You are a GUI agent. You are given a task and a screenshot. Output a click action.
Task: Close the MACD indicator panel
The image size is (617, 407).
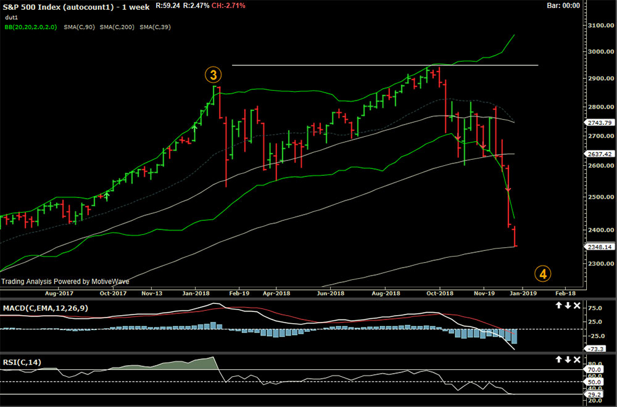pos(577,305)
